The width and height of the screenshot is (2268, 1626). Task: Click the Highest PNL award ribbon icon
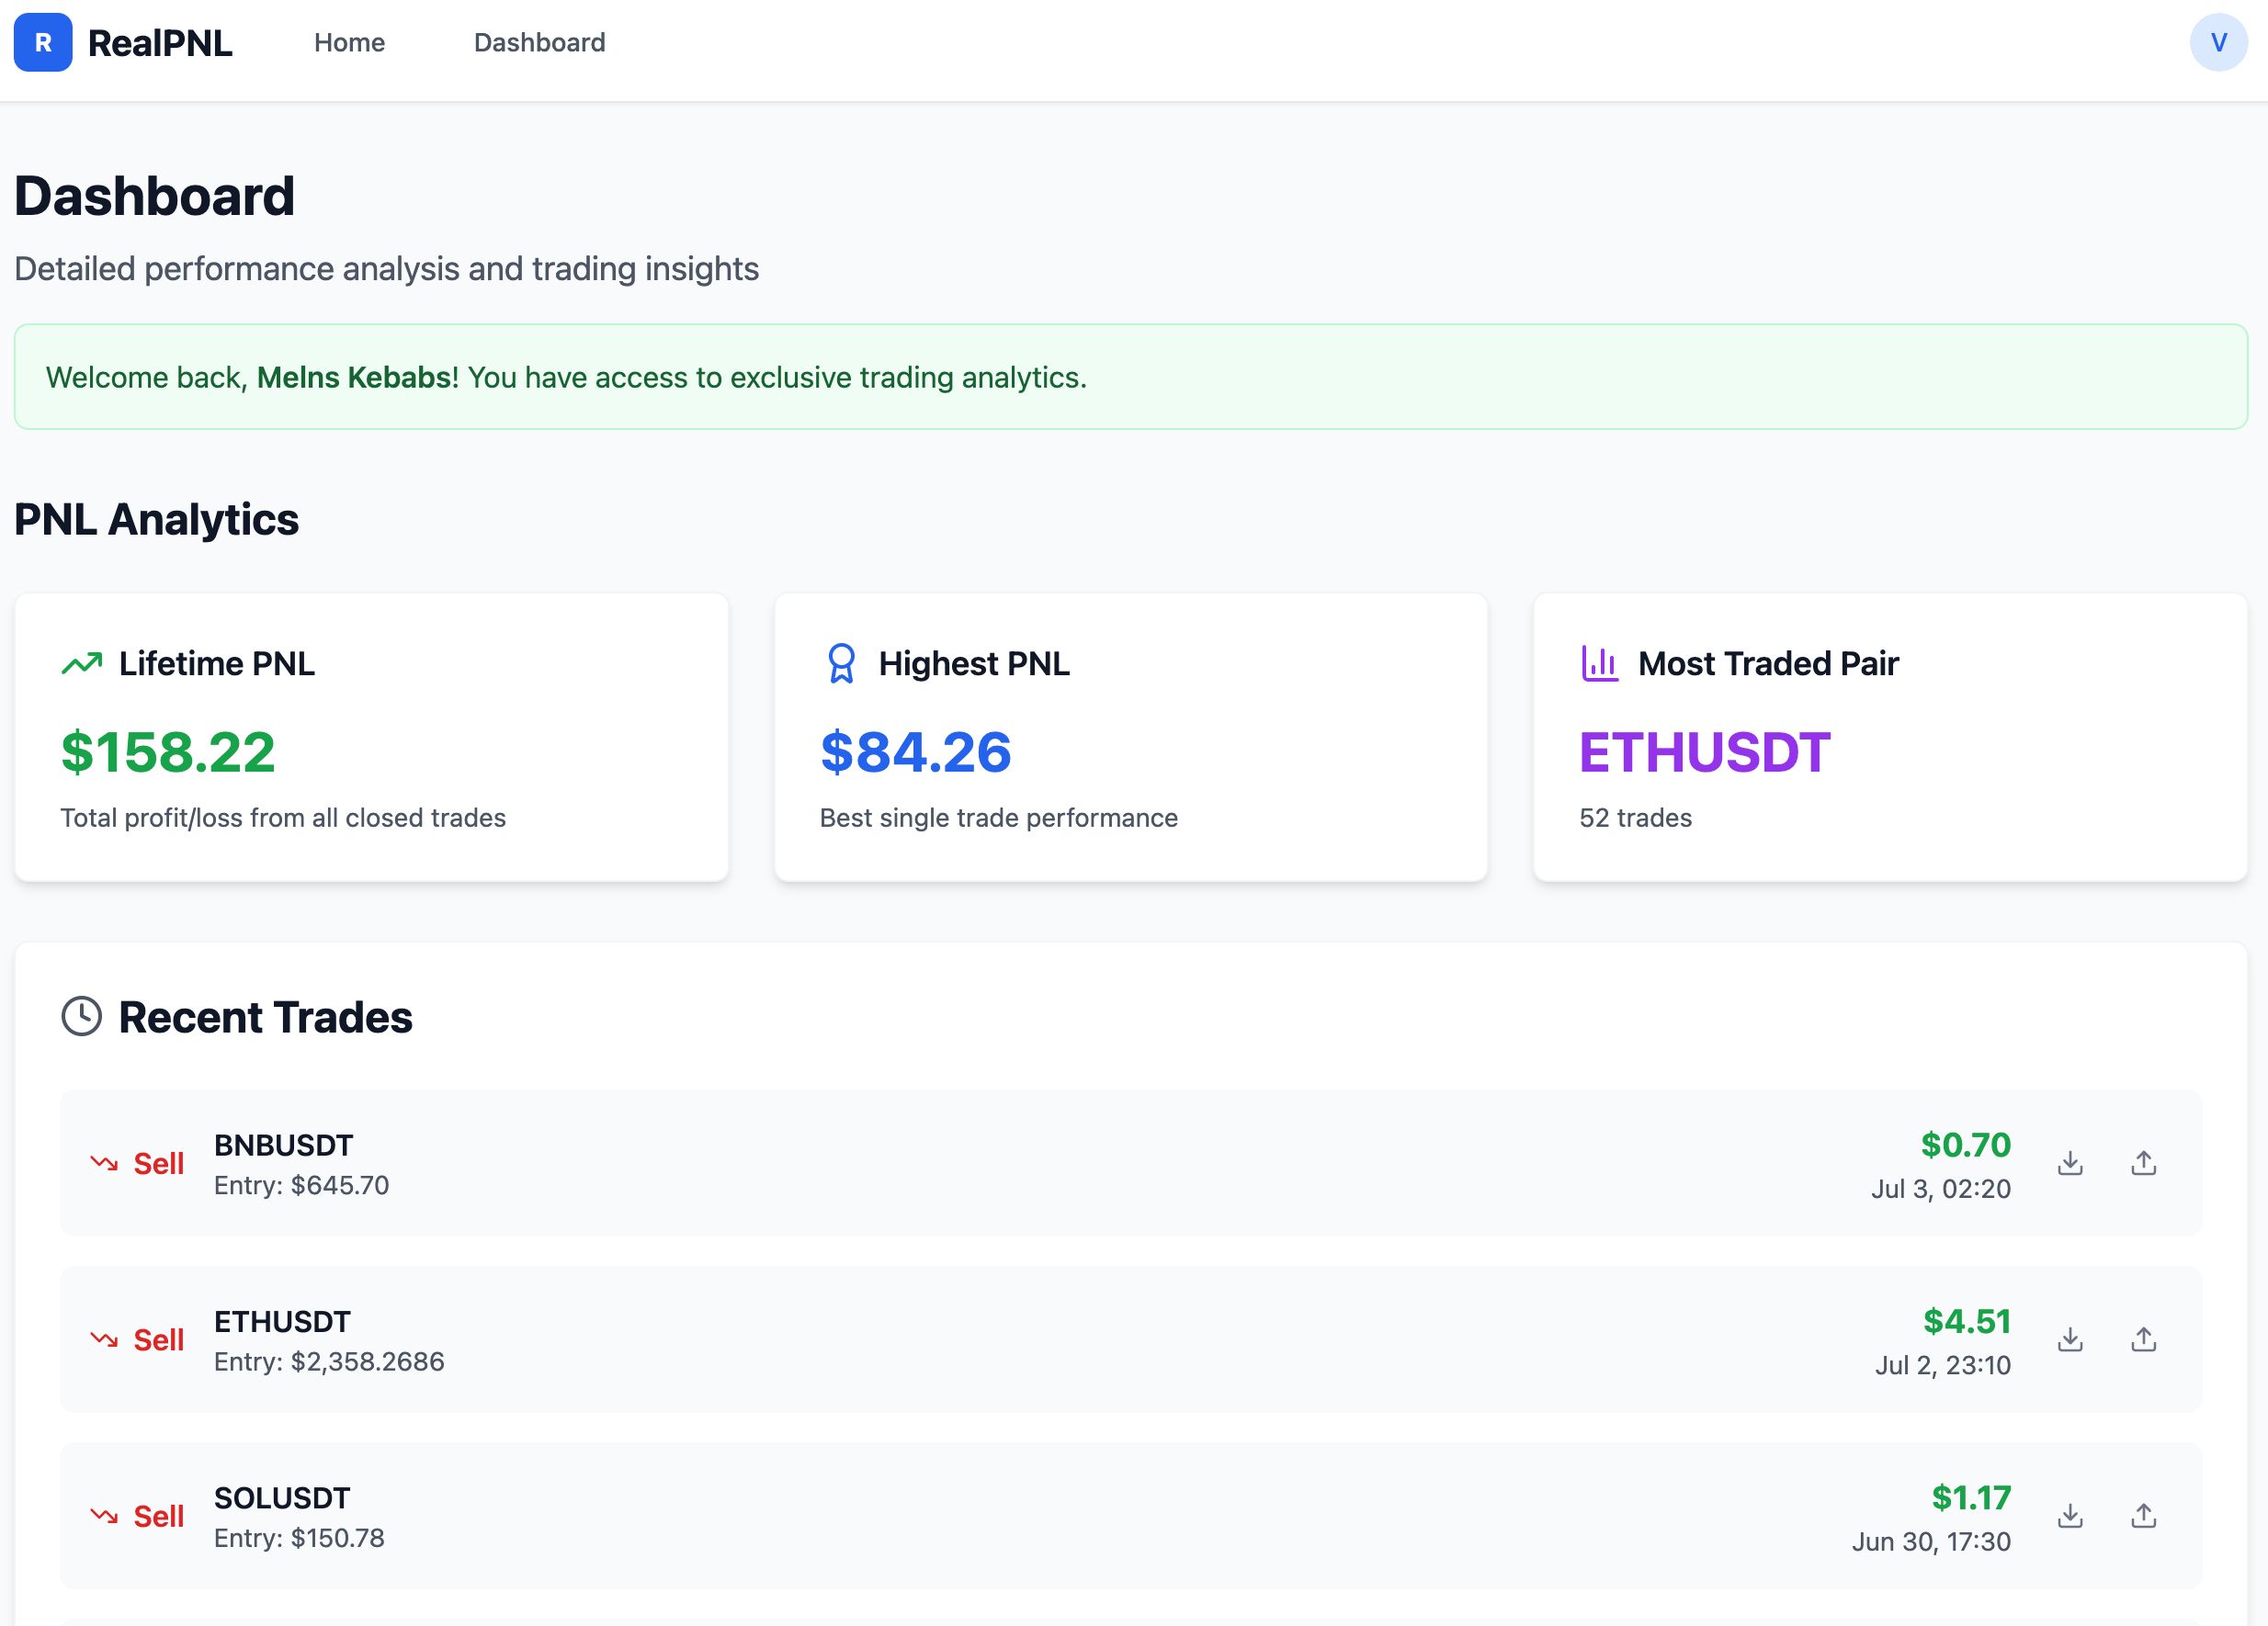pos(842,663)
